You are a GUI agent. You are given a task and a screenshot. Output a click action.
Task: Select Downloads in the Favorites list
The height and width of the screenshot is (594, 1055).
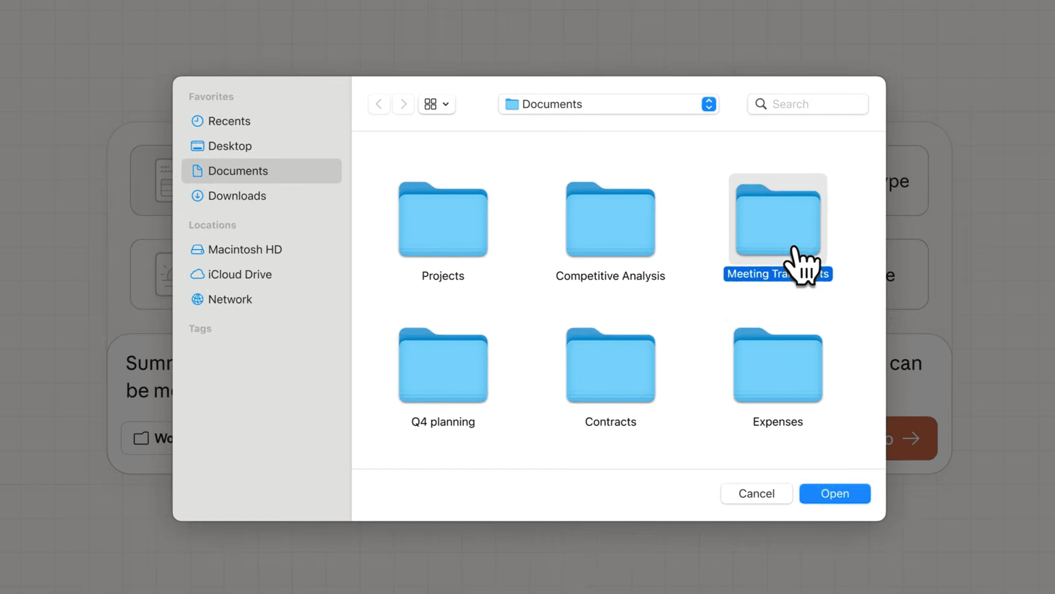click(x=237, y=196)
